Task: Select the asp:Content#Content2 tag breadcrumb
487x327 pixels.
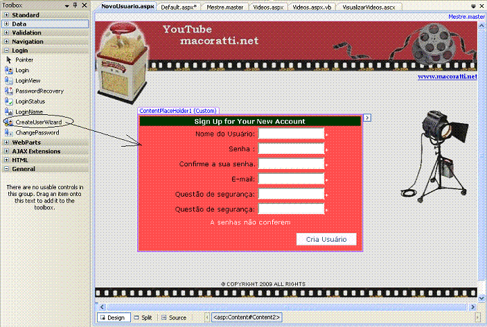Action: (247, 317)
